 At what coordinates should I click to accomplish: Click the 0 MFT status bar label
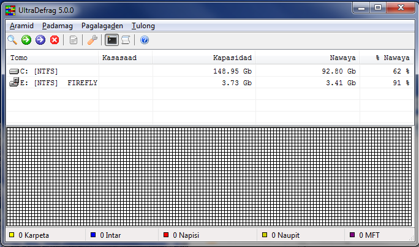coord(369,235)
